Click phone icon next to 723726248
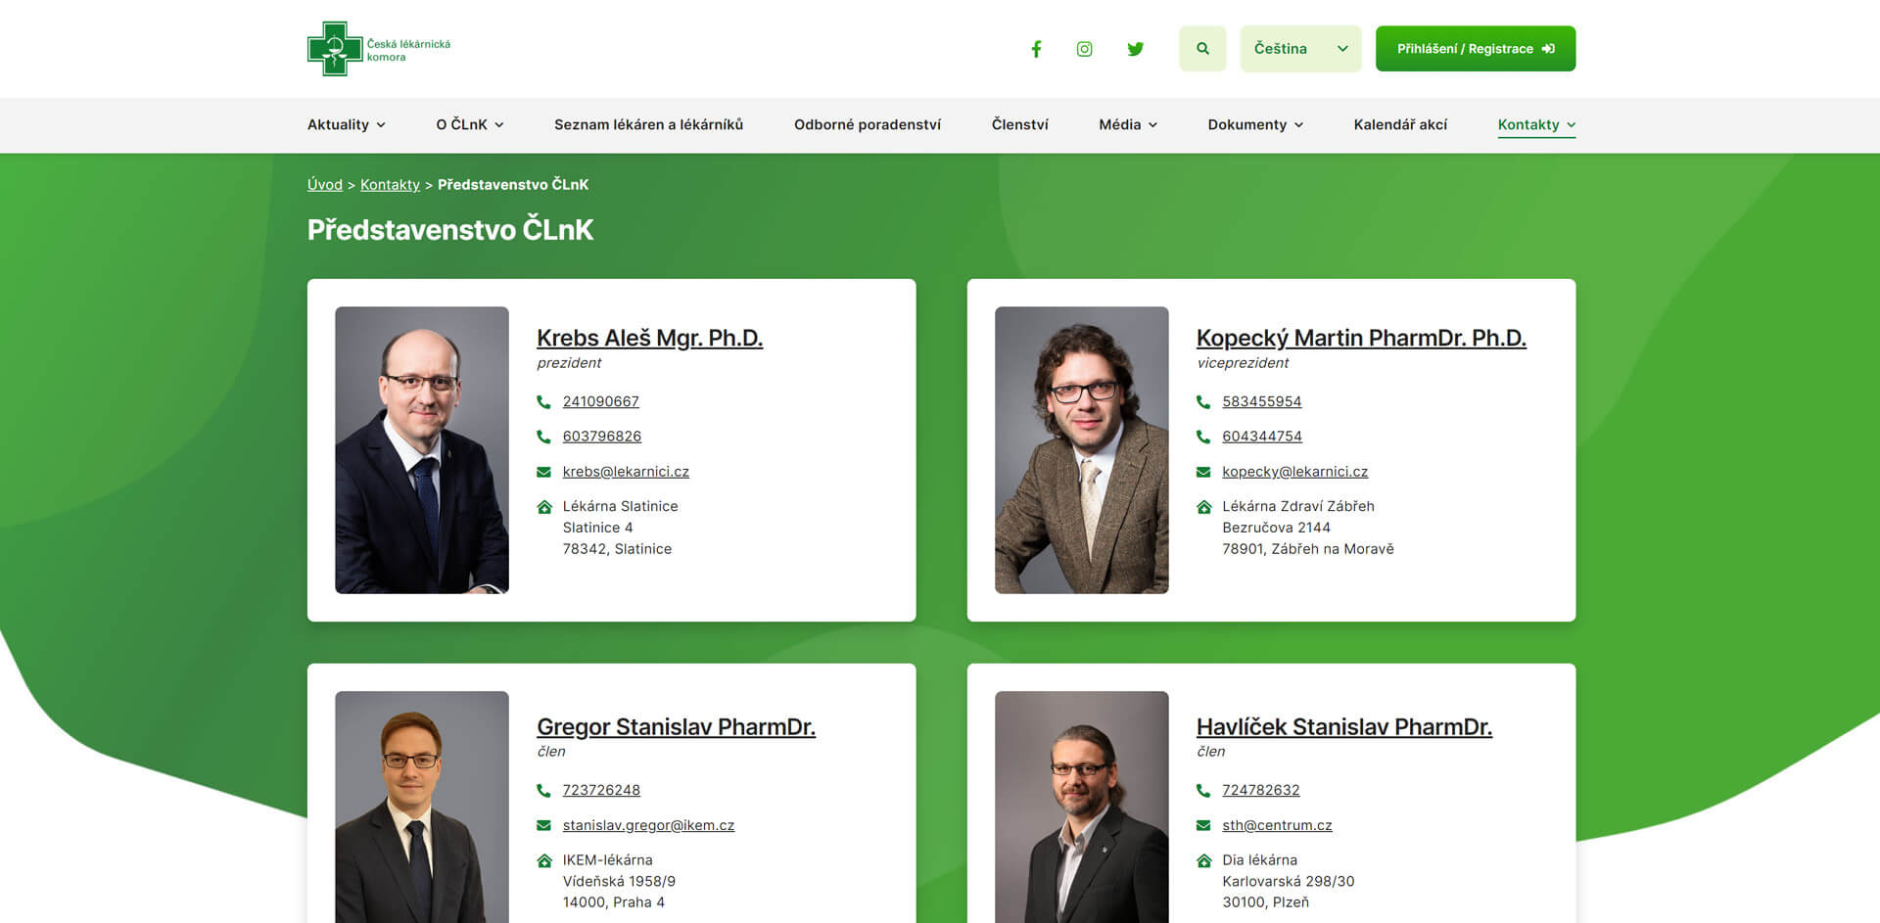 coord(543,790)
